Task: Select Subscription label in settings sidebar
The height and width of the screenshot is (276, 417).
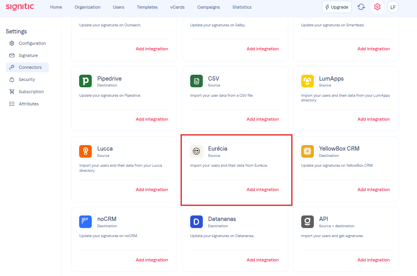Action: point(31,92)
